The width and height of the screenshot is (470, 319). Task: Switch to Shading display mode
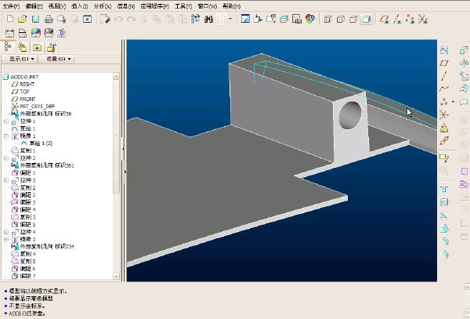click(367, 20)
